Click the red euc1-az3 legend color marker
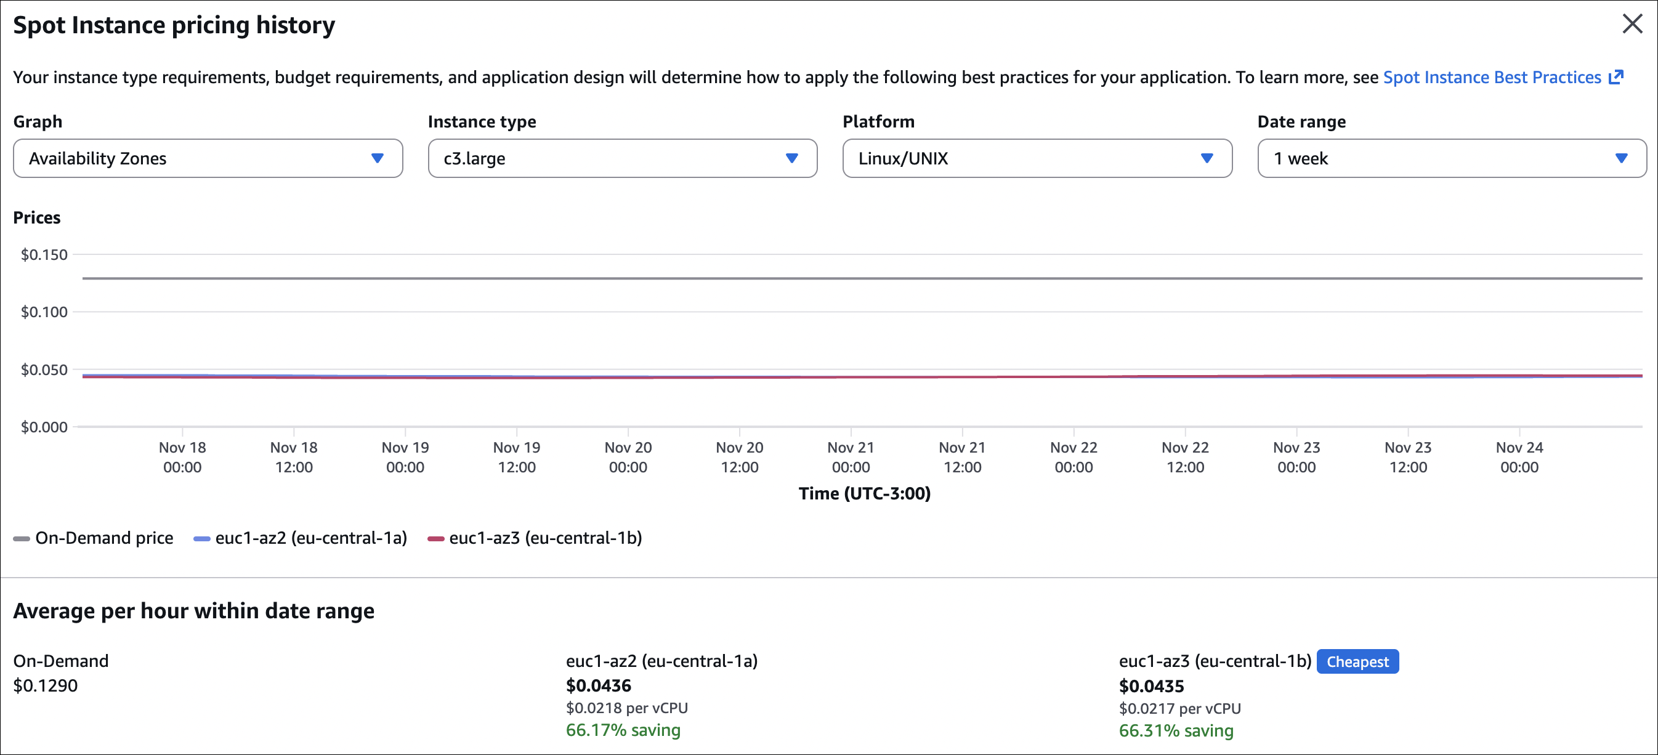This screenshot has width=1658, height=755. pyautogui.click(x=435, y=539)
